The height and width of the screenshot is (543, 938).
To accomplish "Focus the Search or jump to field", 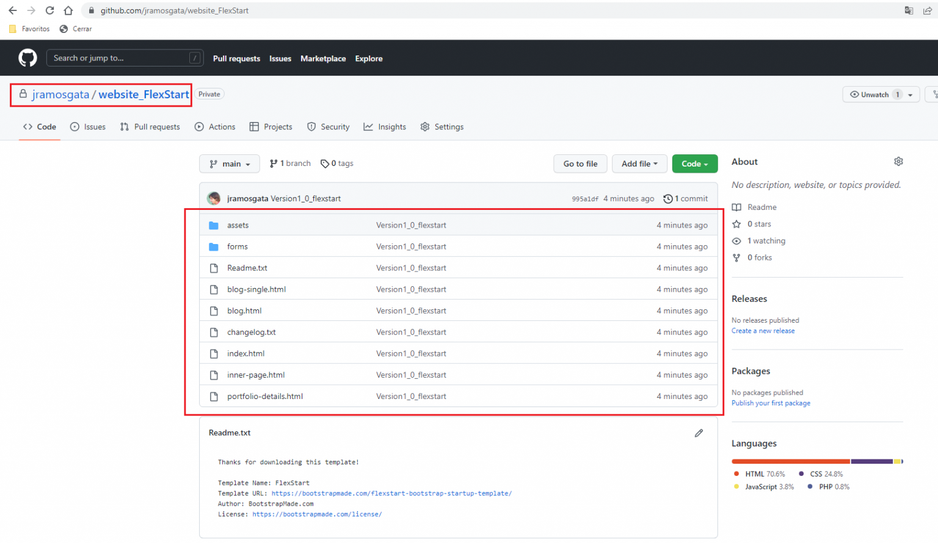I will point(125,58).
